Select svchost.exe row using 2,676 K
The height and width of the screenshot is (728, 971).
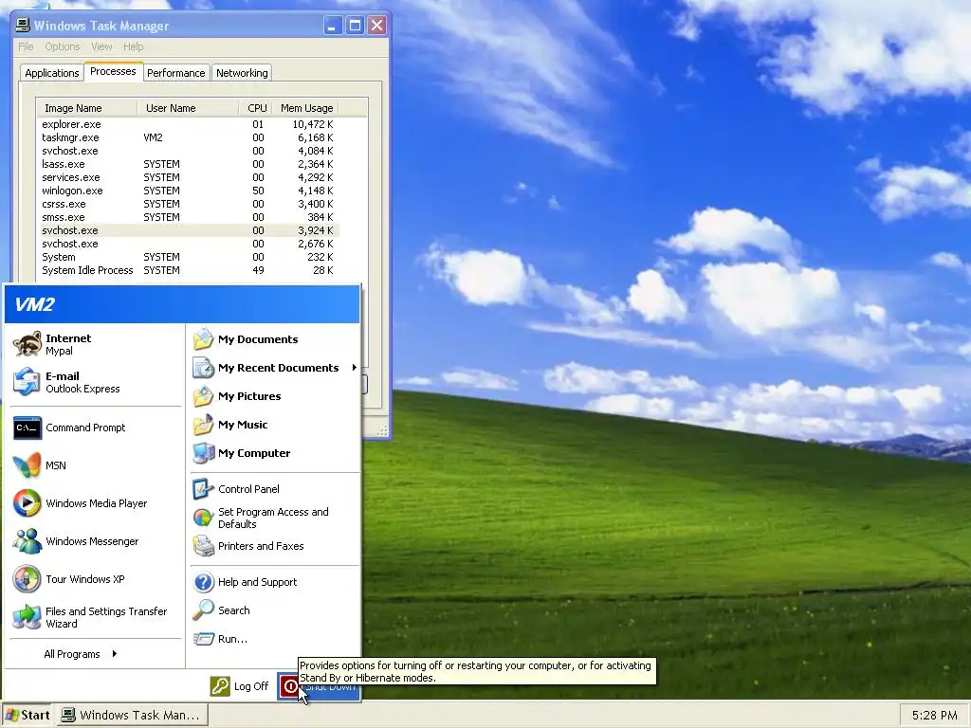tap(188, 244)
